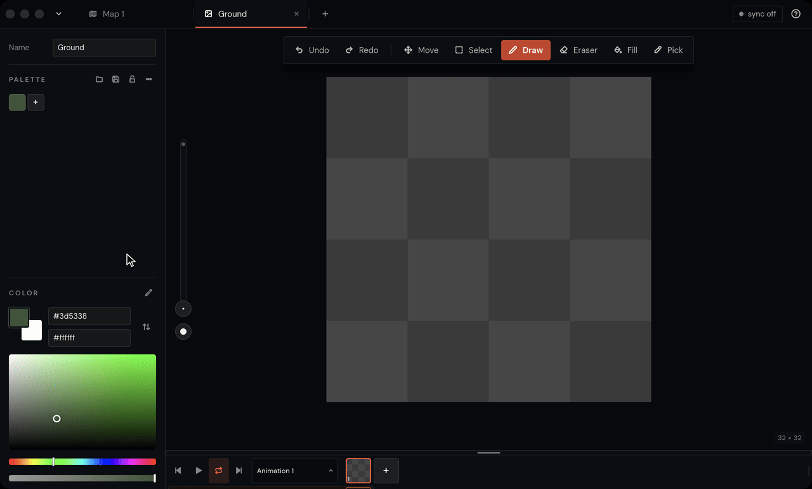Screen dimensions: 812x489
Task: Select the white secondary color swatch
Action: click(34, 332)
